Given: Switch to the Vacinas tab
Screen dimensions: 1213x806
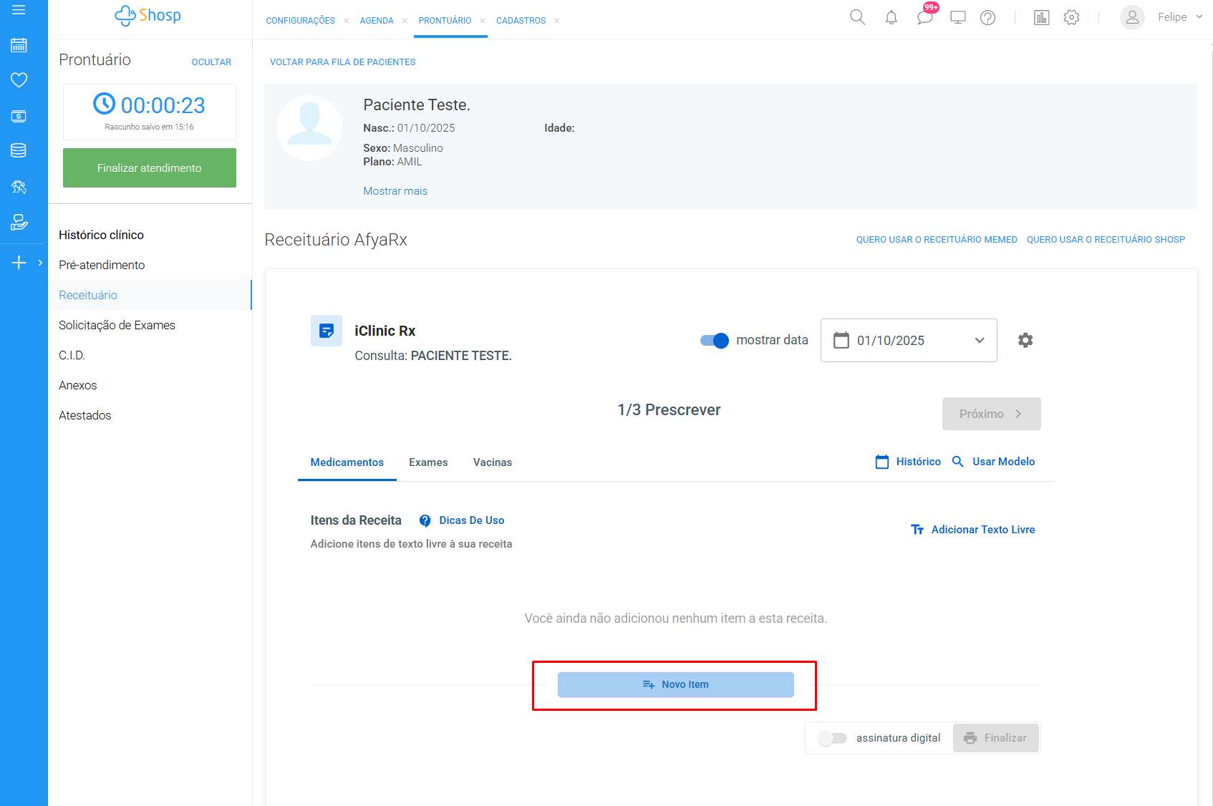Looking at the screenshot, I should (492, 462).
